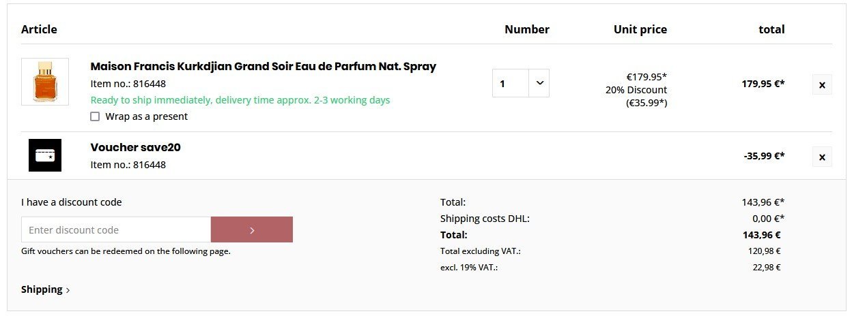Open Maison Francis Kurkdjian Grand Soir product link
Image resolution: width=852 pixels, height=318 pixels.
tap(263, 66)
